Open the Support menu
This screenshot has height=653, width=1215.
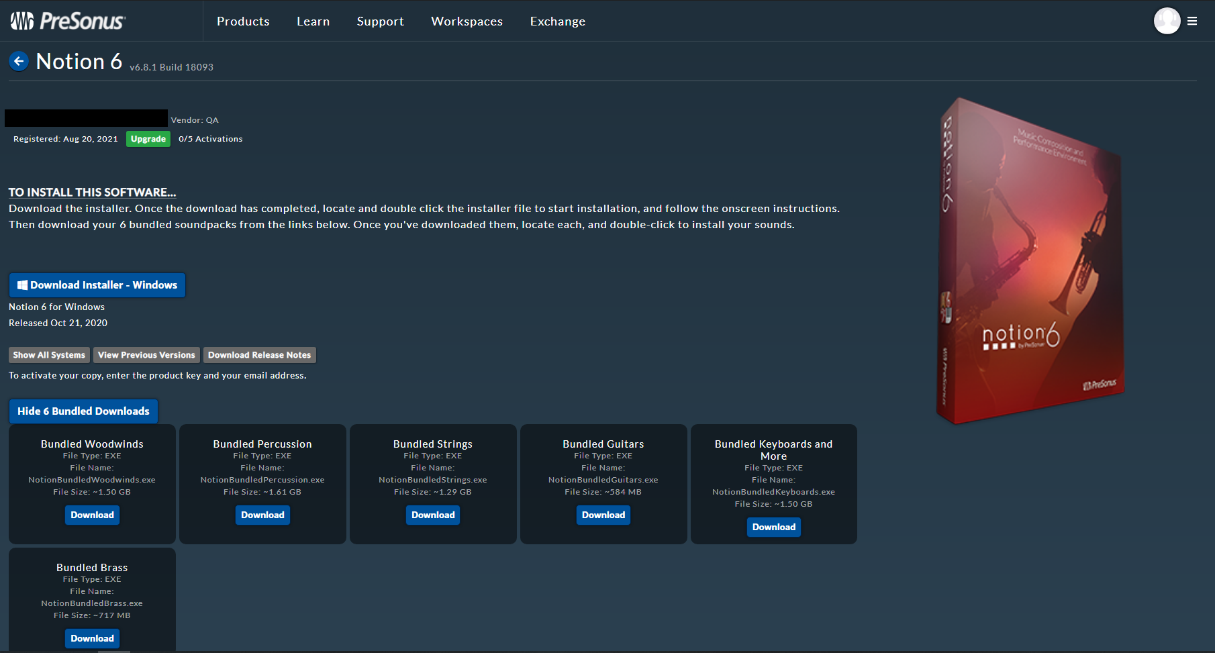[380, 21]
